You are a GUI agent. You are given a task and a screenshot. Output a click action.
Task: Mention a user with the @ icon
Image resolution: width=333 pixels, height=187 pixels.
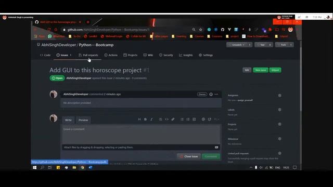[203, 119]
